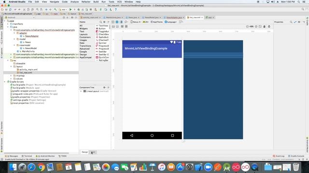Open Google Chrome from the Dock
This screenshot has width=309, height=173.
coord(41,167)
